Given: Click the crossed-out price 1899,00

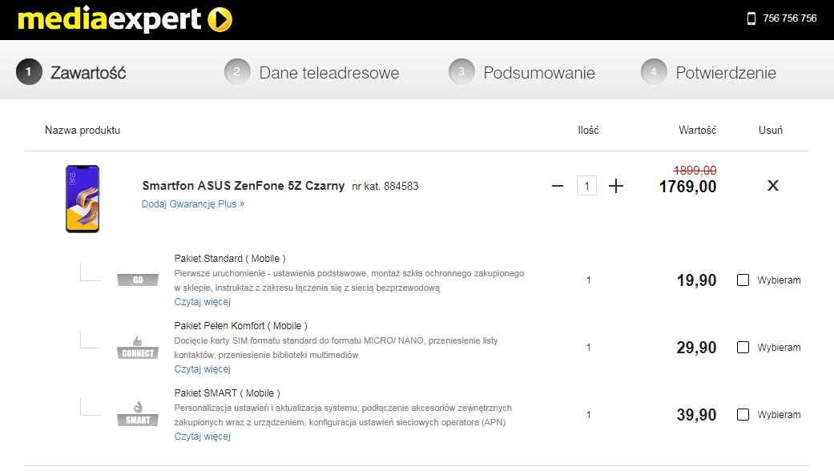Looking at the screenshot, I should [695, 170].
